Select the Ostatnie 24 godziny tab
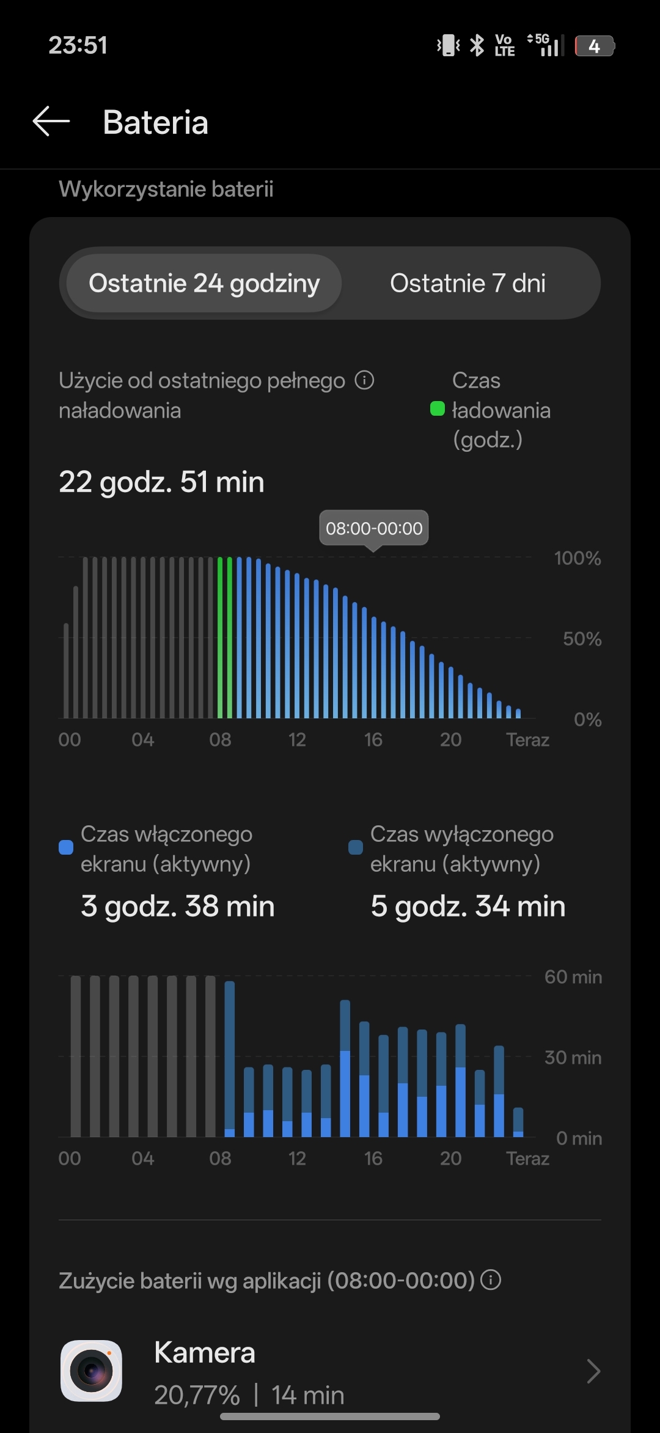 [204, 283]
